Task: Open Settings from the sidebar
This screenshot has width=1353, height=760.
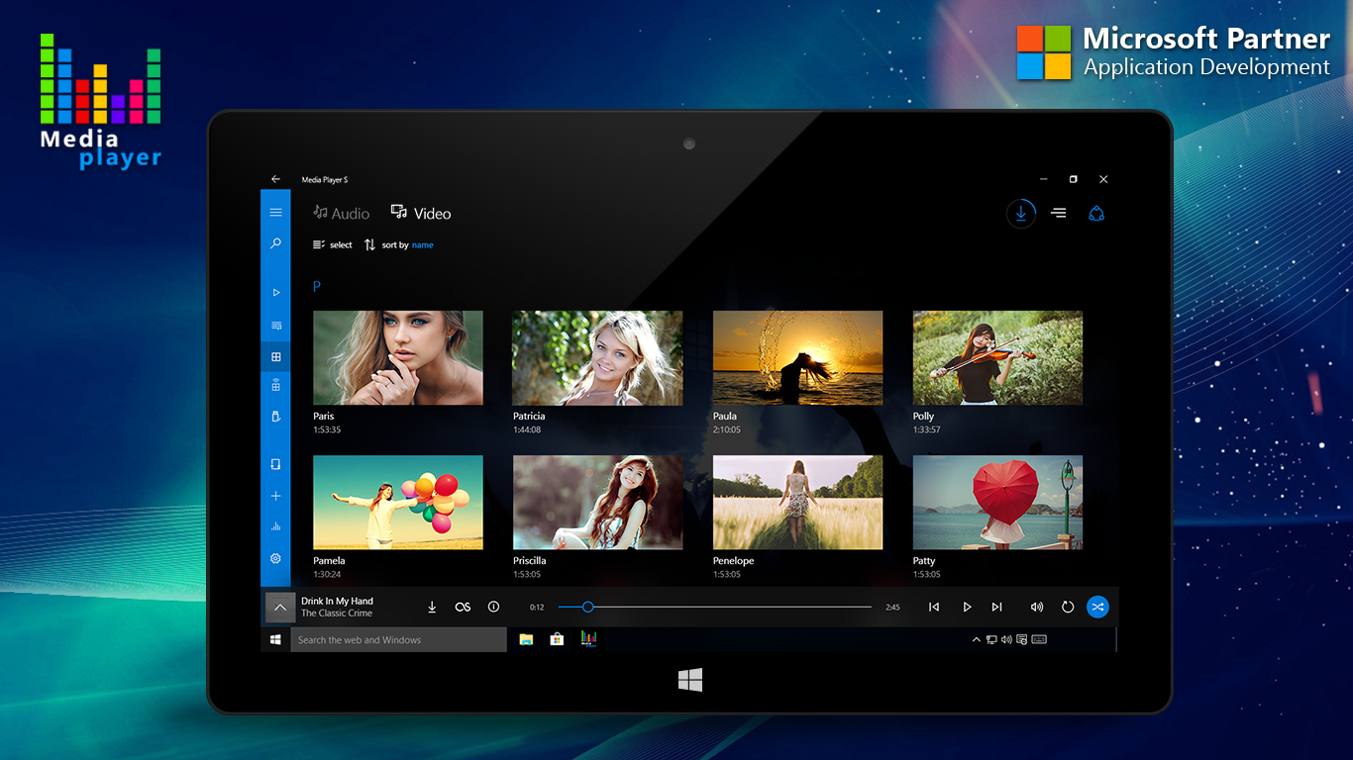Action: pos(275,558)
